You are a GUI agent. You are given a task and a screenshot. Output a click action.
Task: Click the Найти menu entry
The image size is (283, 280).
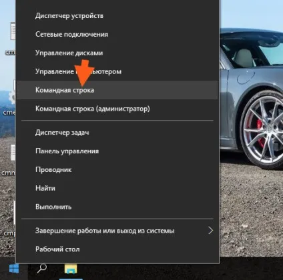[x=117, y=188]
